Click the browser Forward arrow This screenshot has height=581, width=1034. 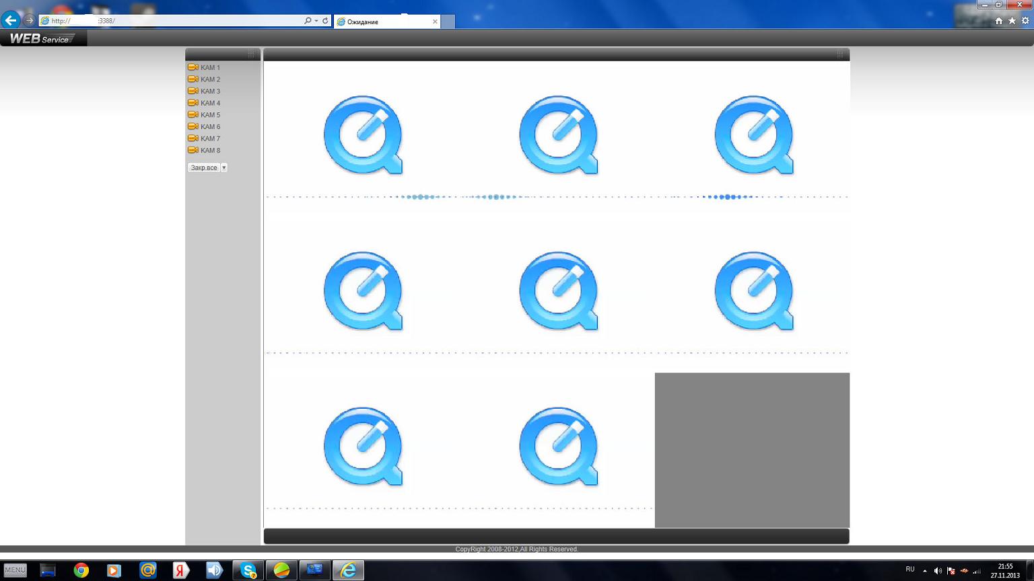coord(29,21)
